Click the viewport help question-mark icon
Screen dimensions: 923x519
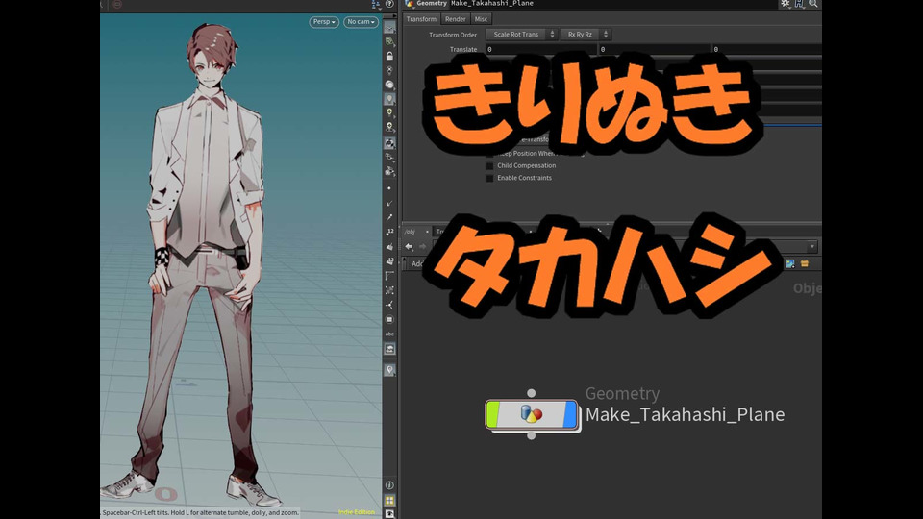389,4
